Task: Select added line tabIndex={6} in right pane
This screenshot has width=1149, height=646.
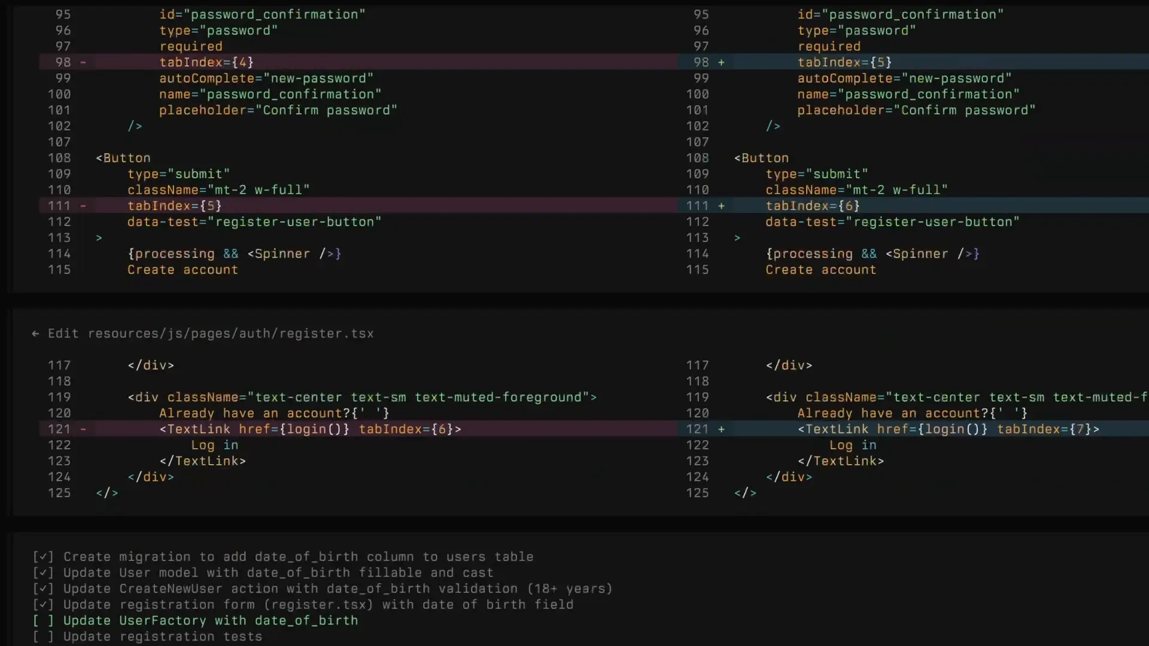Action: click(813, 206)
